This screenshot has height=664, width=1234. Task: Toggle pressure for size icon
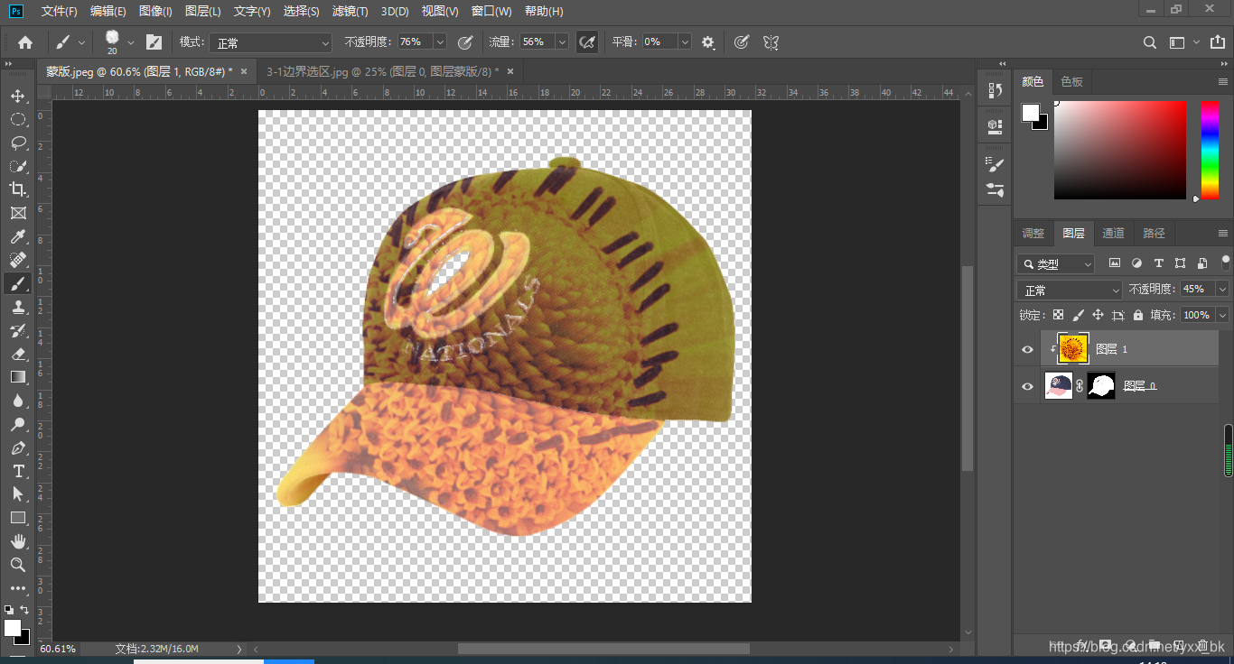coord(741,42)
